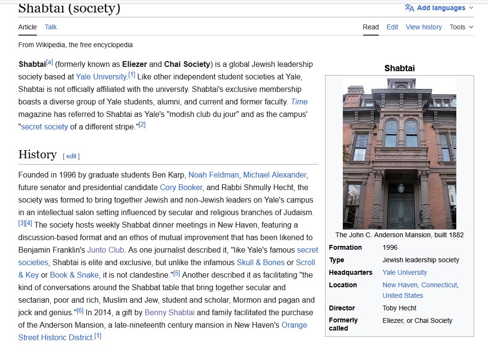Click citation [4] in History section
The image size is (488, 358).
(28, 223)
